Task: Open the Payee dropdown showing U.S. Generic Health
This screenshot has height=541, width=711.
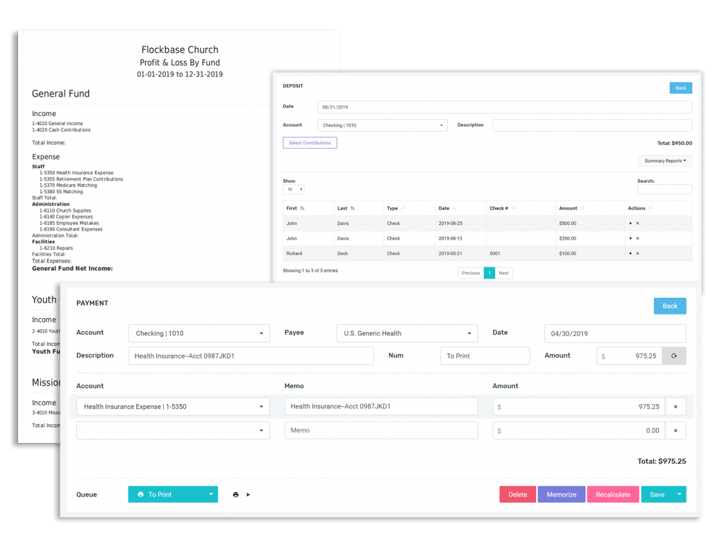Action: (x=406, y=333)
